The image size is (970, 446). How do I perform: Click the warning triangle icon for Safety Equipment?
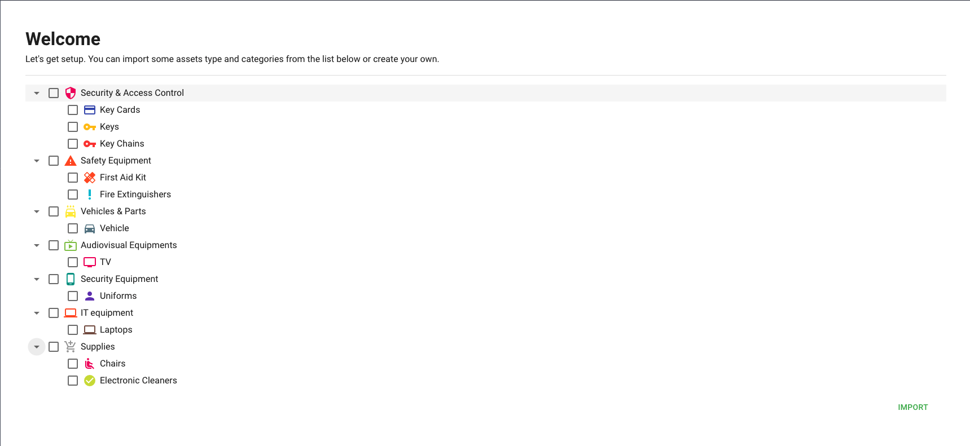[x=71, y=161]
